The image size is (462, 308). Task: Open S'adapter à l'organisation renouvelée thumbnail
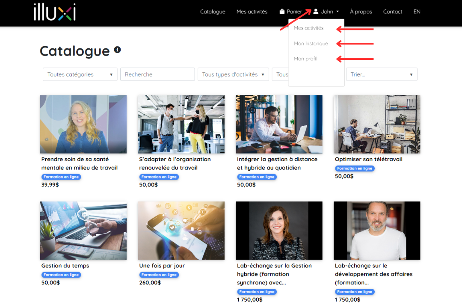(x=181, y=124)
